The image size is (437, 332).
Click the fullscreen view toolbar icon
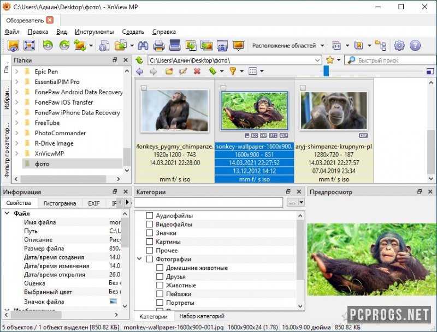(29, 46)
